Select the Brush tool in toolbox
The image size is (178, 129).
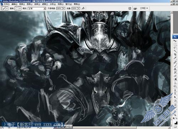pos(175,66)
